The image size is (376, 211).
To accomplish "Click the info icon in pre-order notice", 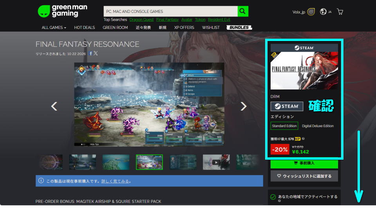I will point(41,181).
